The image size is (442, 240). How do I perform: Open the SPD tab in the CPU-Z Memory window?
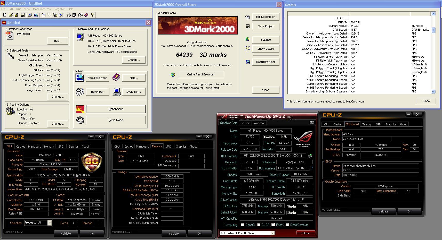point(168,147)
